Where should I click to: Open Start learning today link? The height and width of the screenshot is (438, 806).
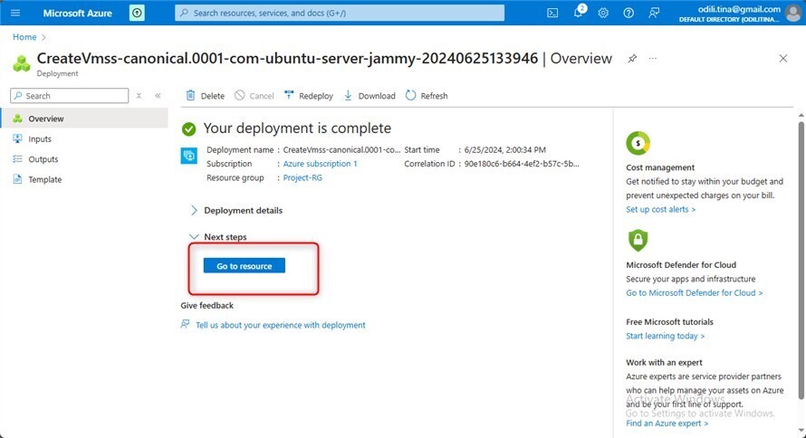665,336
